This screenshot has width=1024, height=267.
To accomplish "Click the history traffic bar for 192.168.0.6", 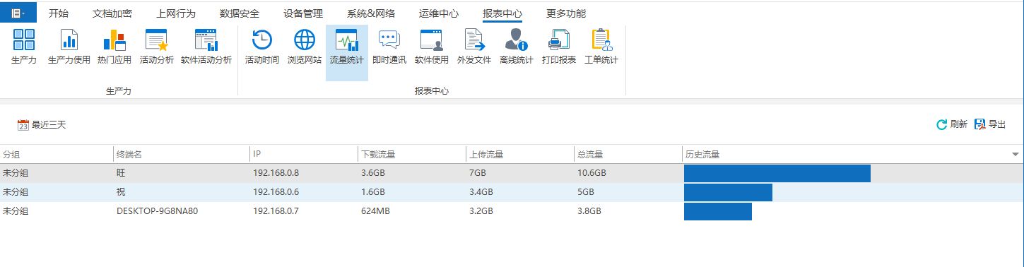I will tap(728, 192).
